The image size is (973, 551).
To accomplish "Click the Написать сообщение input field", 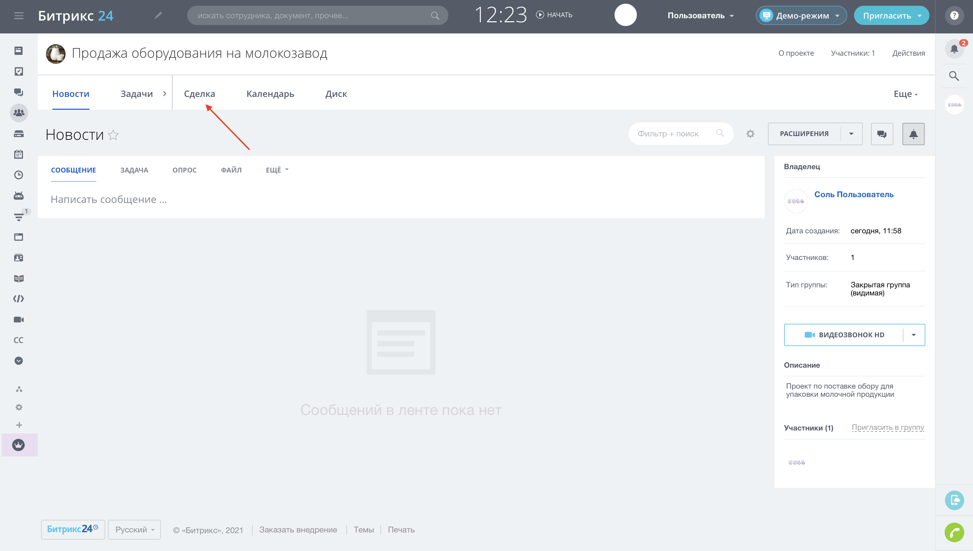I will click(x=109, y=200).
